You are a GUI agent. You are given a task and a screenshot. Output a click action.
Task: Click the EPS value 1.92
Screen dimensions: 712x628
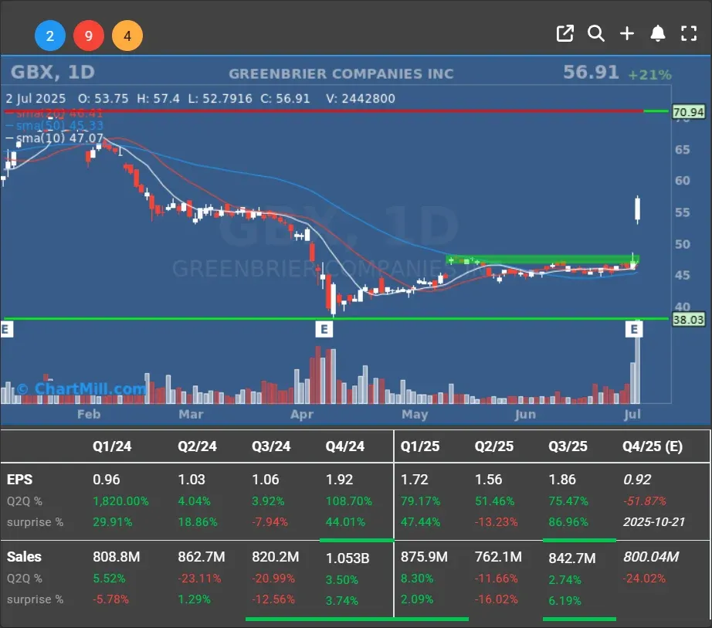339,480
